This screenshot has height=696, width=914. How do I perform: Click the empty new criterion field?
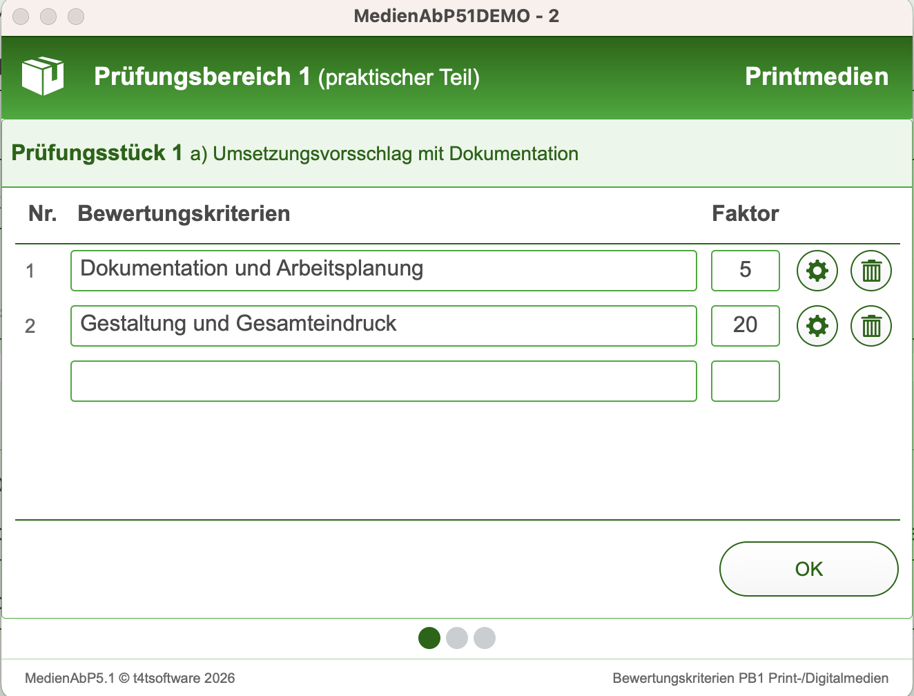(383, 381)
